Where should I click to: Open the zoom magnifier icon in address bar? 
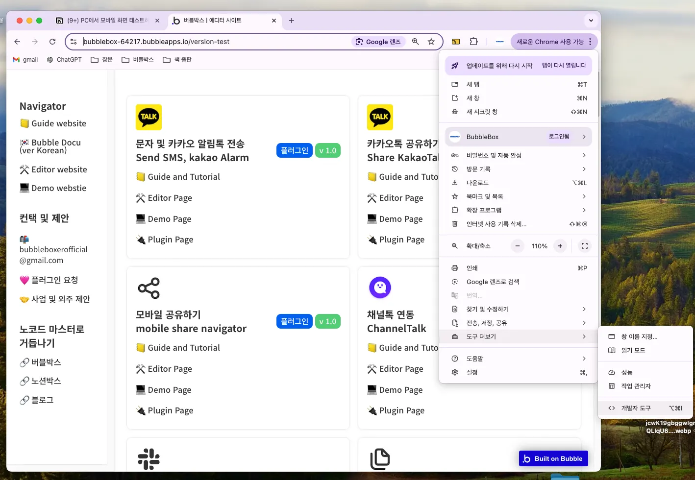pos(416,42)
